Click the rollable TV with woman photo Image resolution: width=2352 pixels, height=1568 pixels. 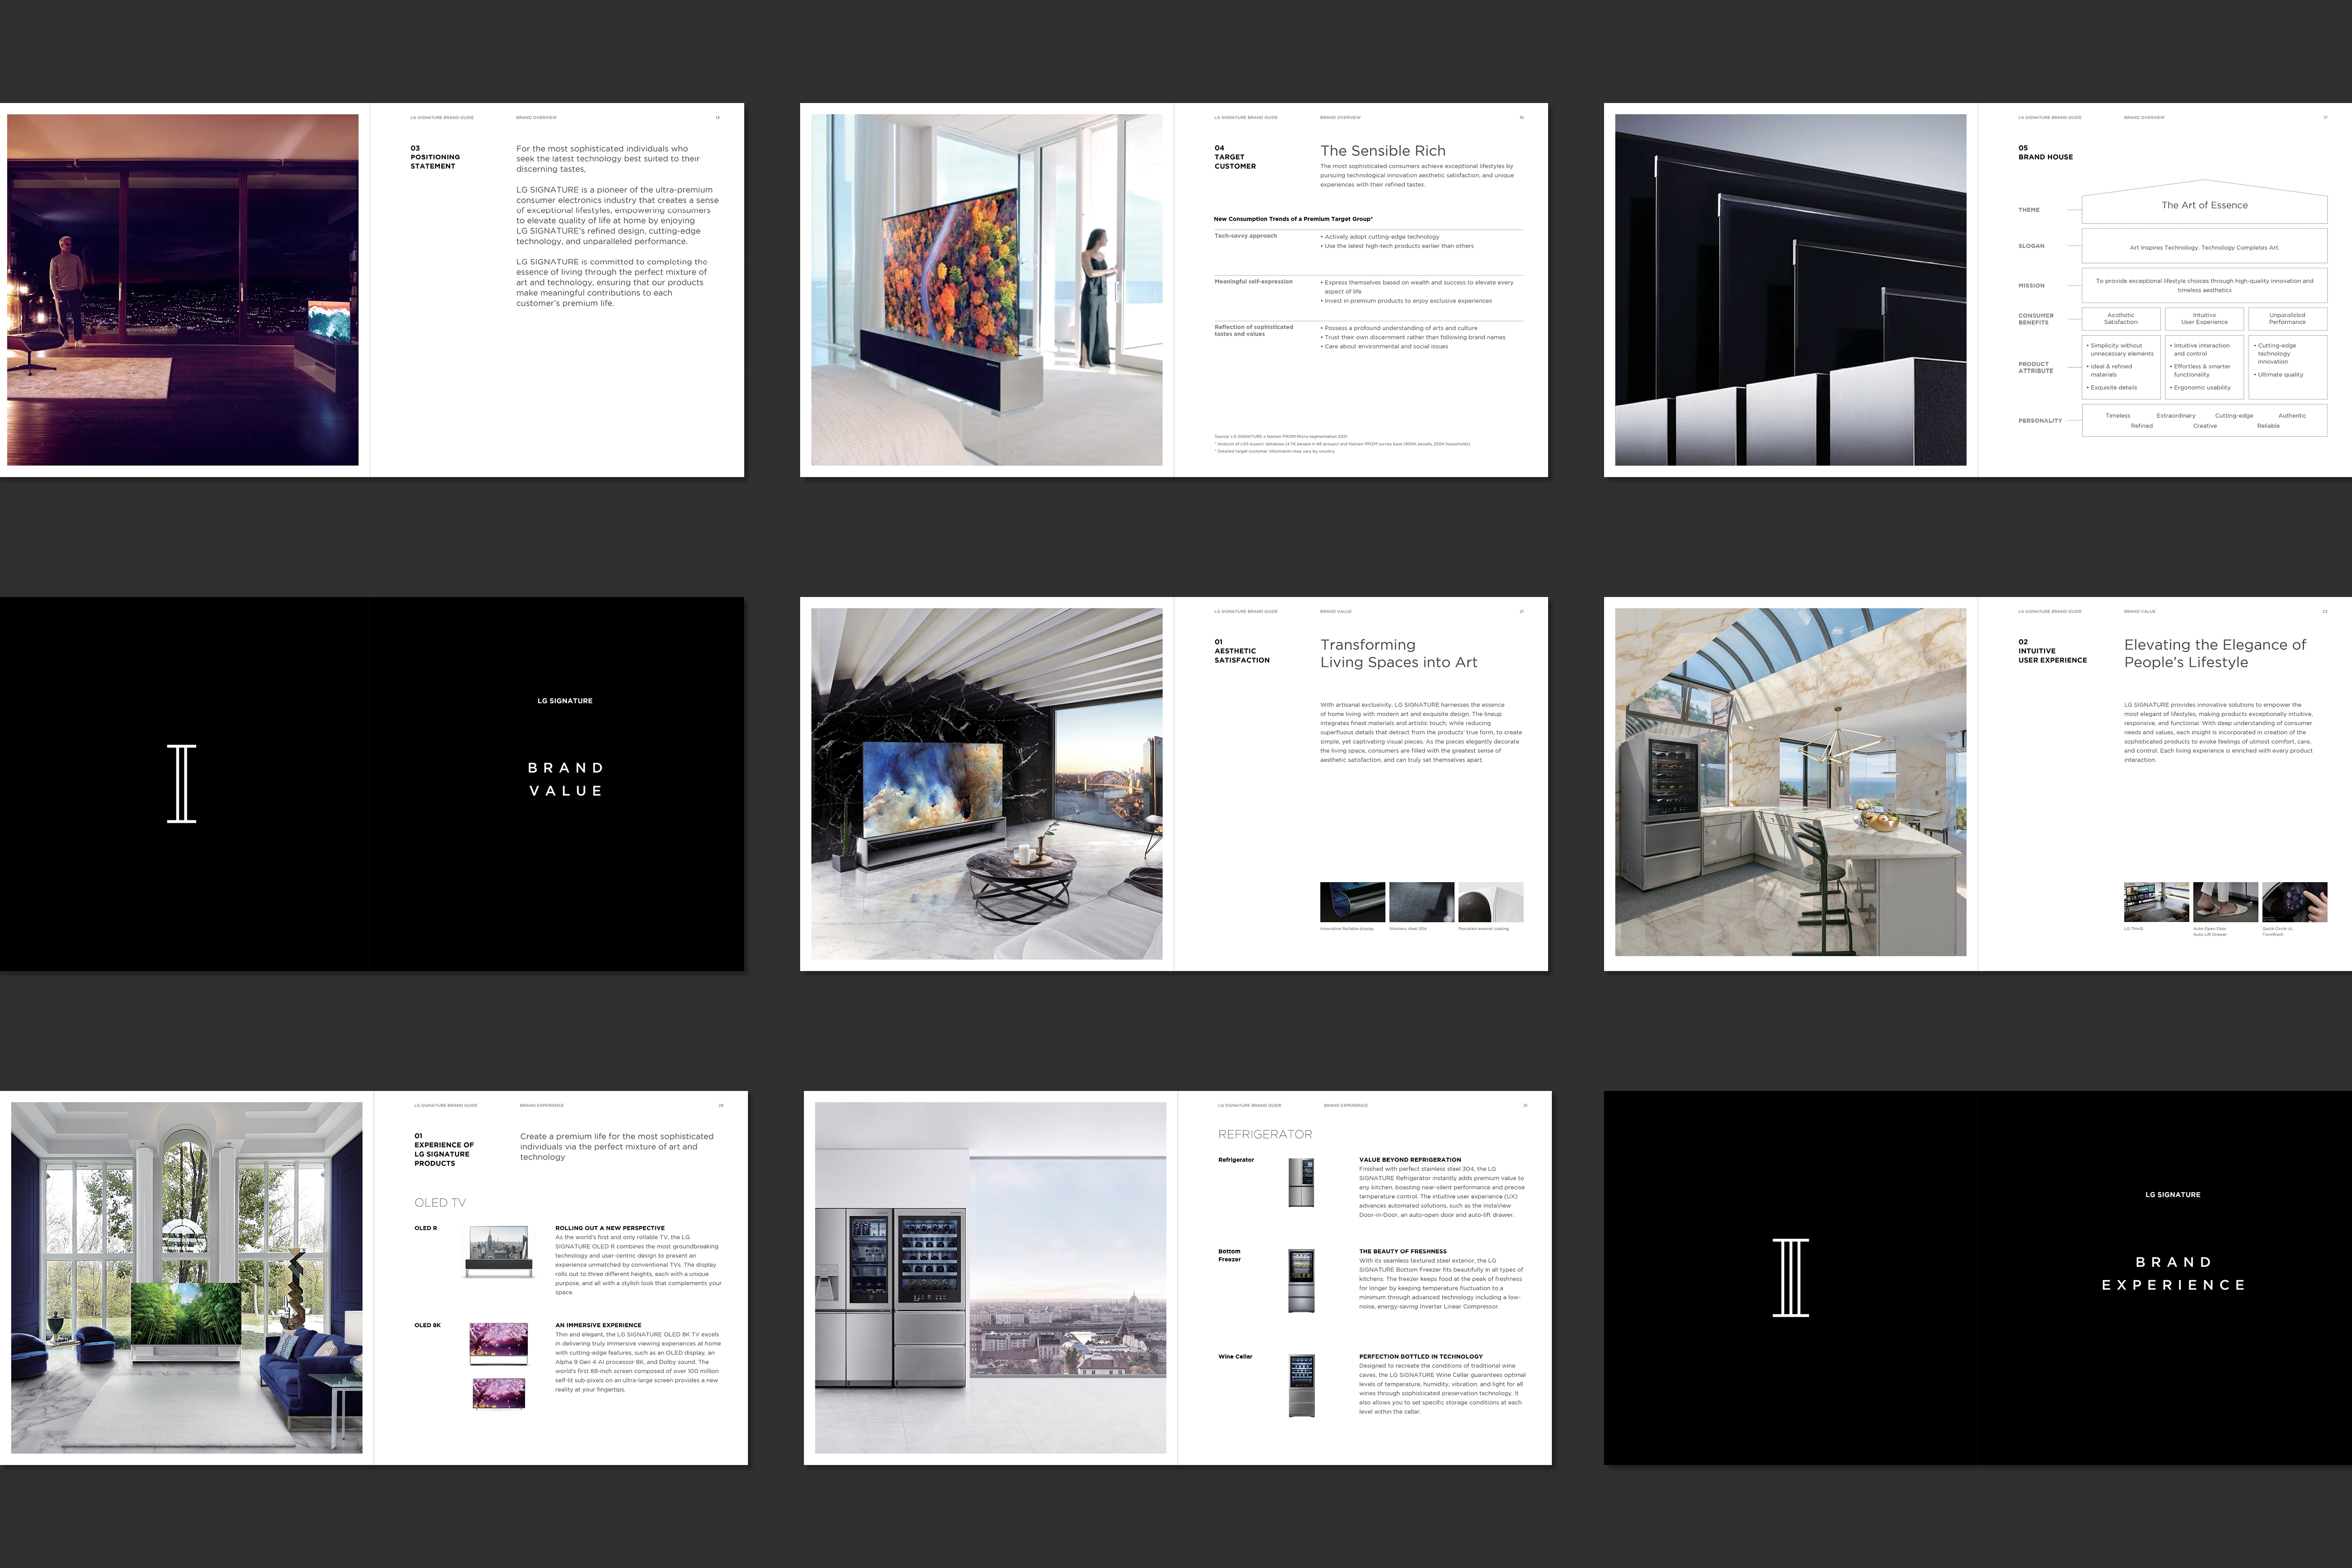[x=987, y=290]
